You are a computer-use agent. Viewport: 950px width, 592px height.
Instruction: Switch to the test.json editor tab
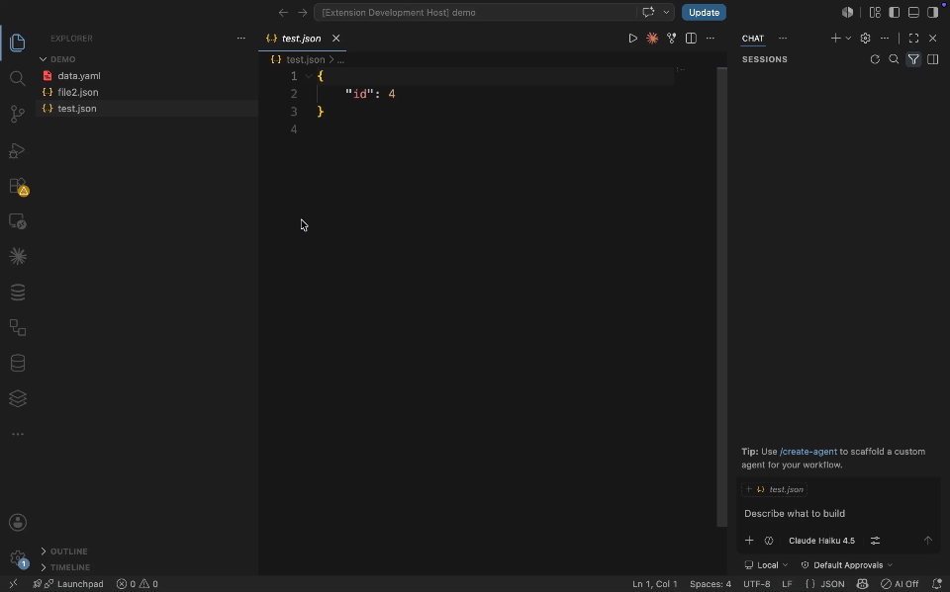[x=301, y=39]
